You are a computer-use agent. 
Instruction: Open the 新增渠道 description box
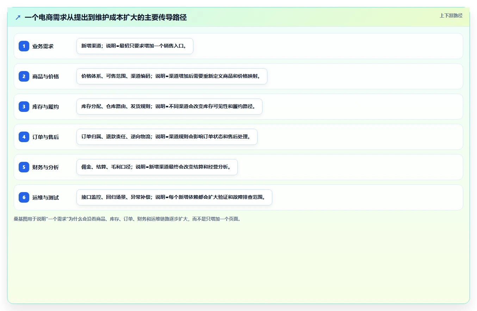point(135,46)
